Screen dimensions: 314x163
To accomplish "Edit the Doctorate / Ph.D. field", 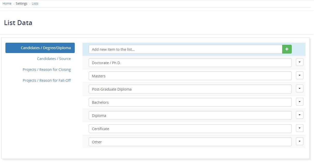I will (x=190, y=63).
